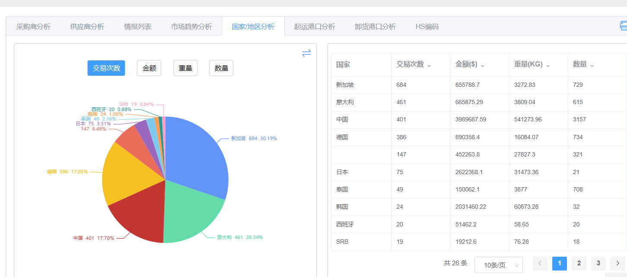The width and height of the screenshot is (627, 277).
Task: Click amount value 452263.8
Action: (x=468, y=154)
